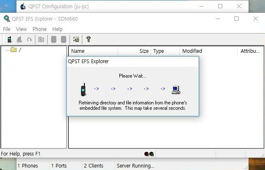
Task: Click the magnifier icon in EFS Explorer title
Action: point(7,19)
